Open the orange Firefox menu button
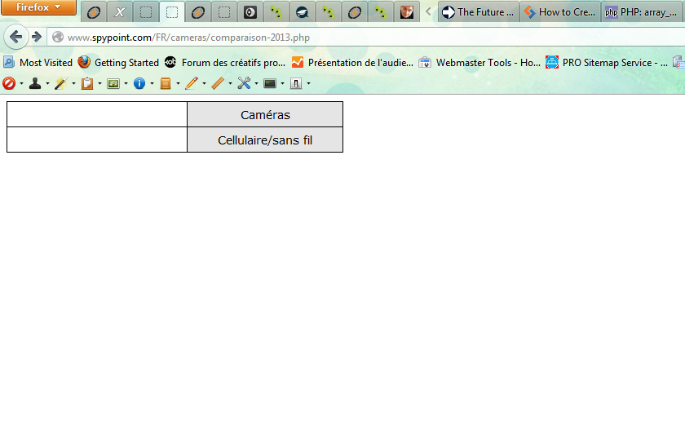 pos(38,7)
